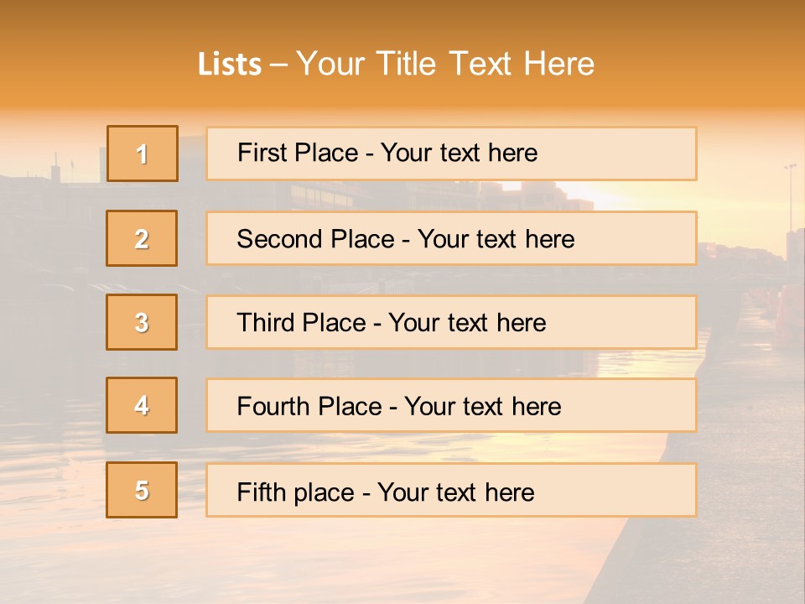Click the red object by right edge
This screenshot has height=604, width=805.
tap(791, 315)
